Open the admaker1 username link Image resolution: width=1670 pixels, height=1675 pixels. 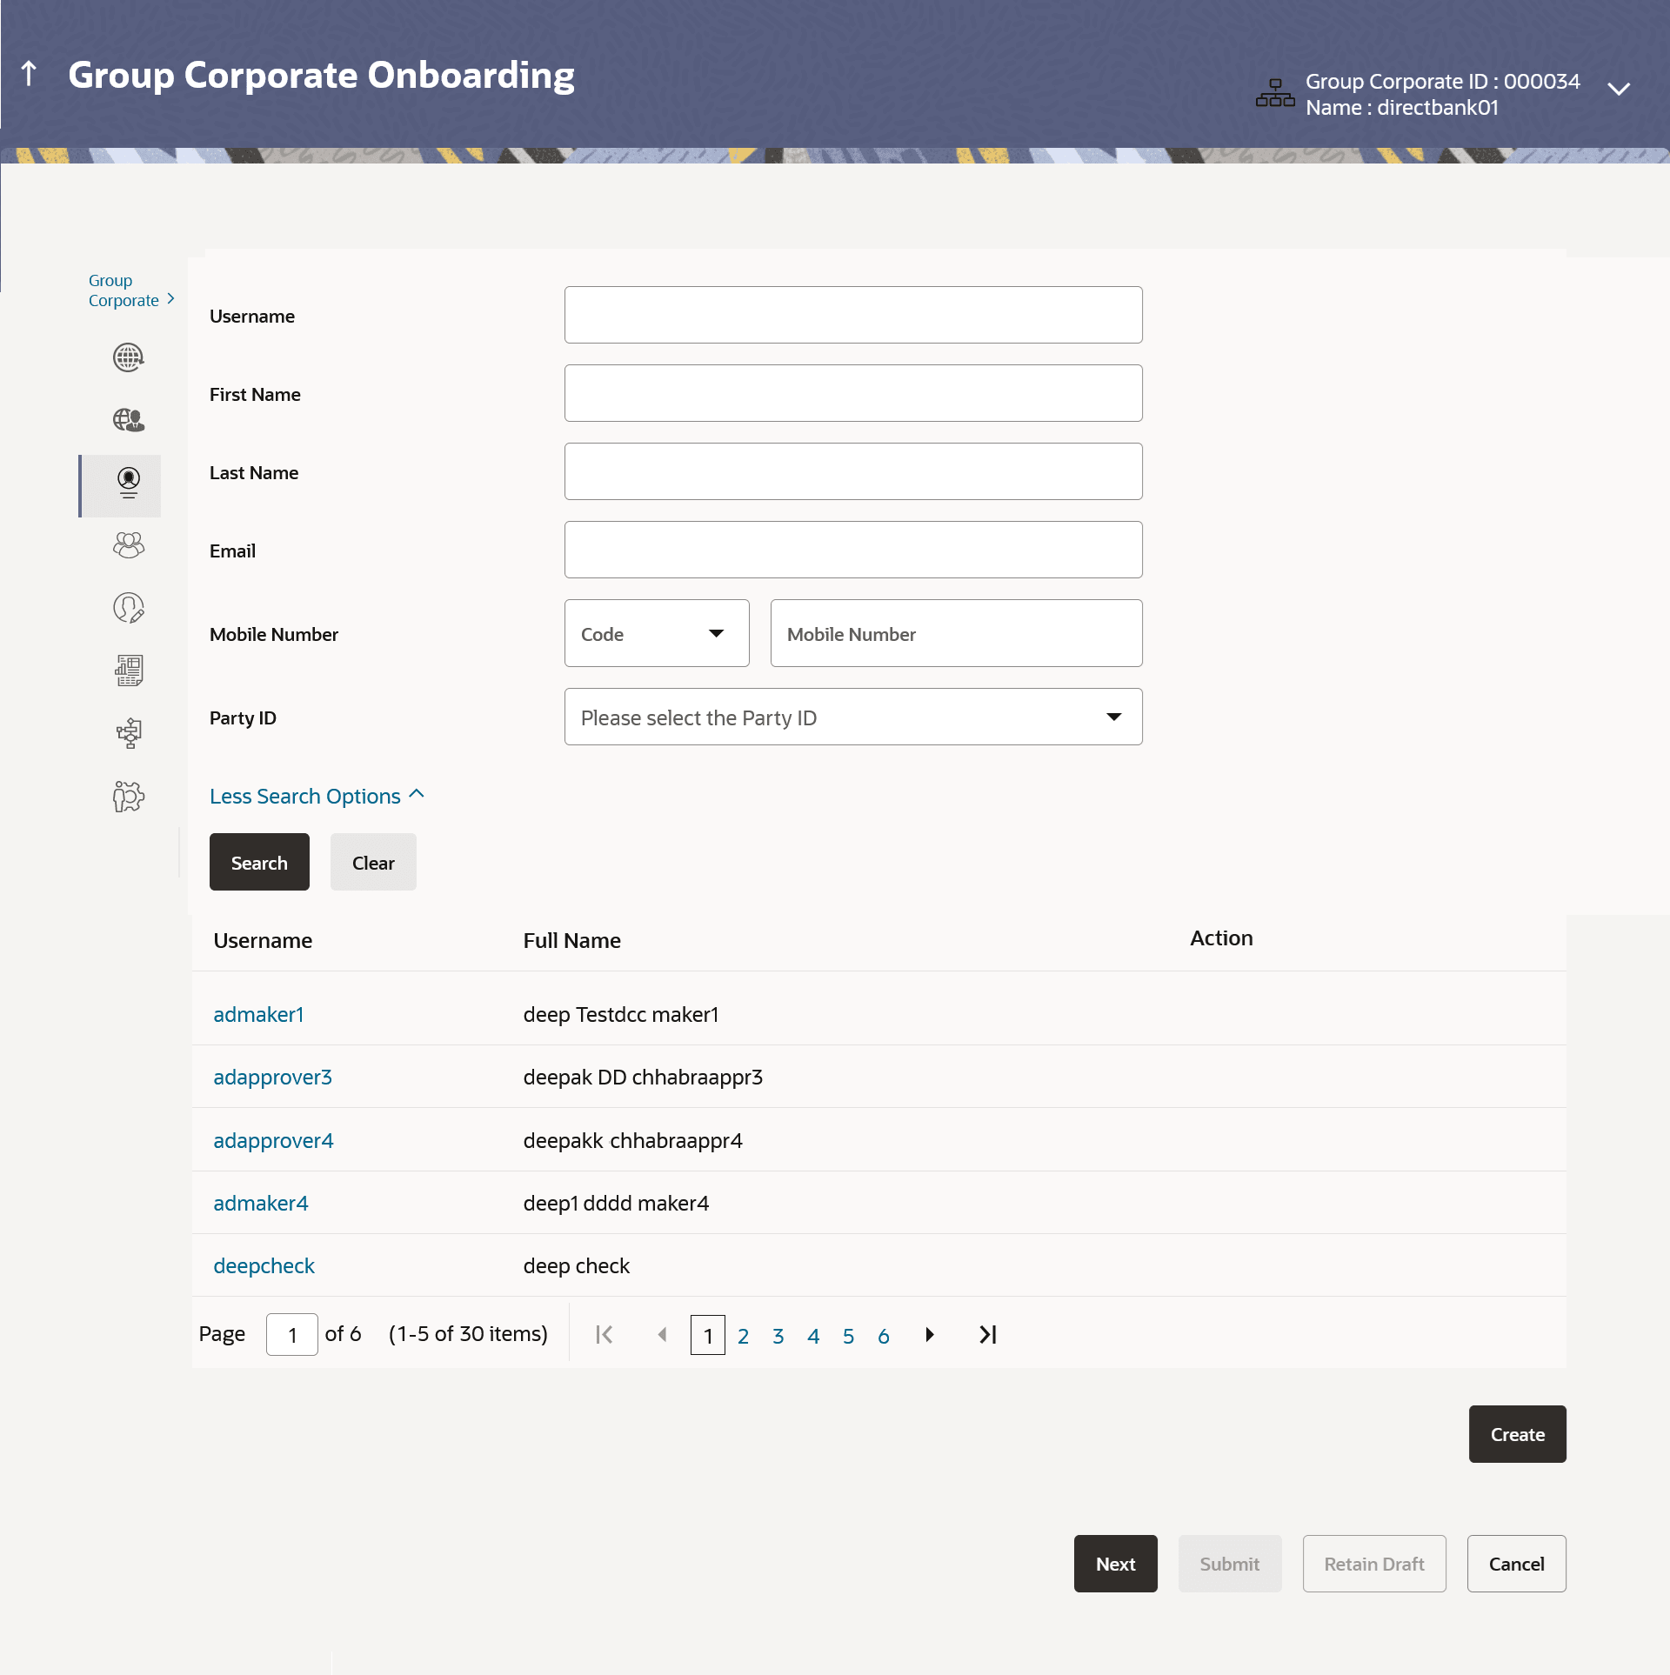258,1015
